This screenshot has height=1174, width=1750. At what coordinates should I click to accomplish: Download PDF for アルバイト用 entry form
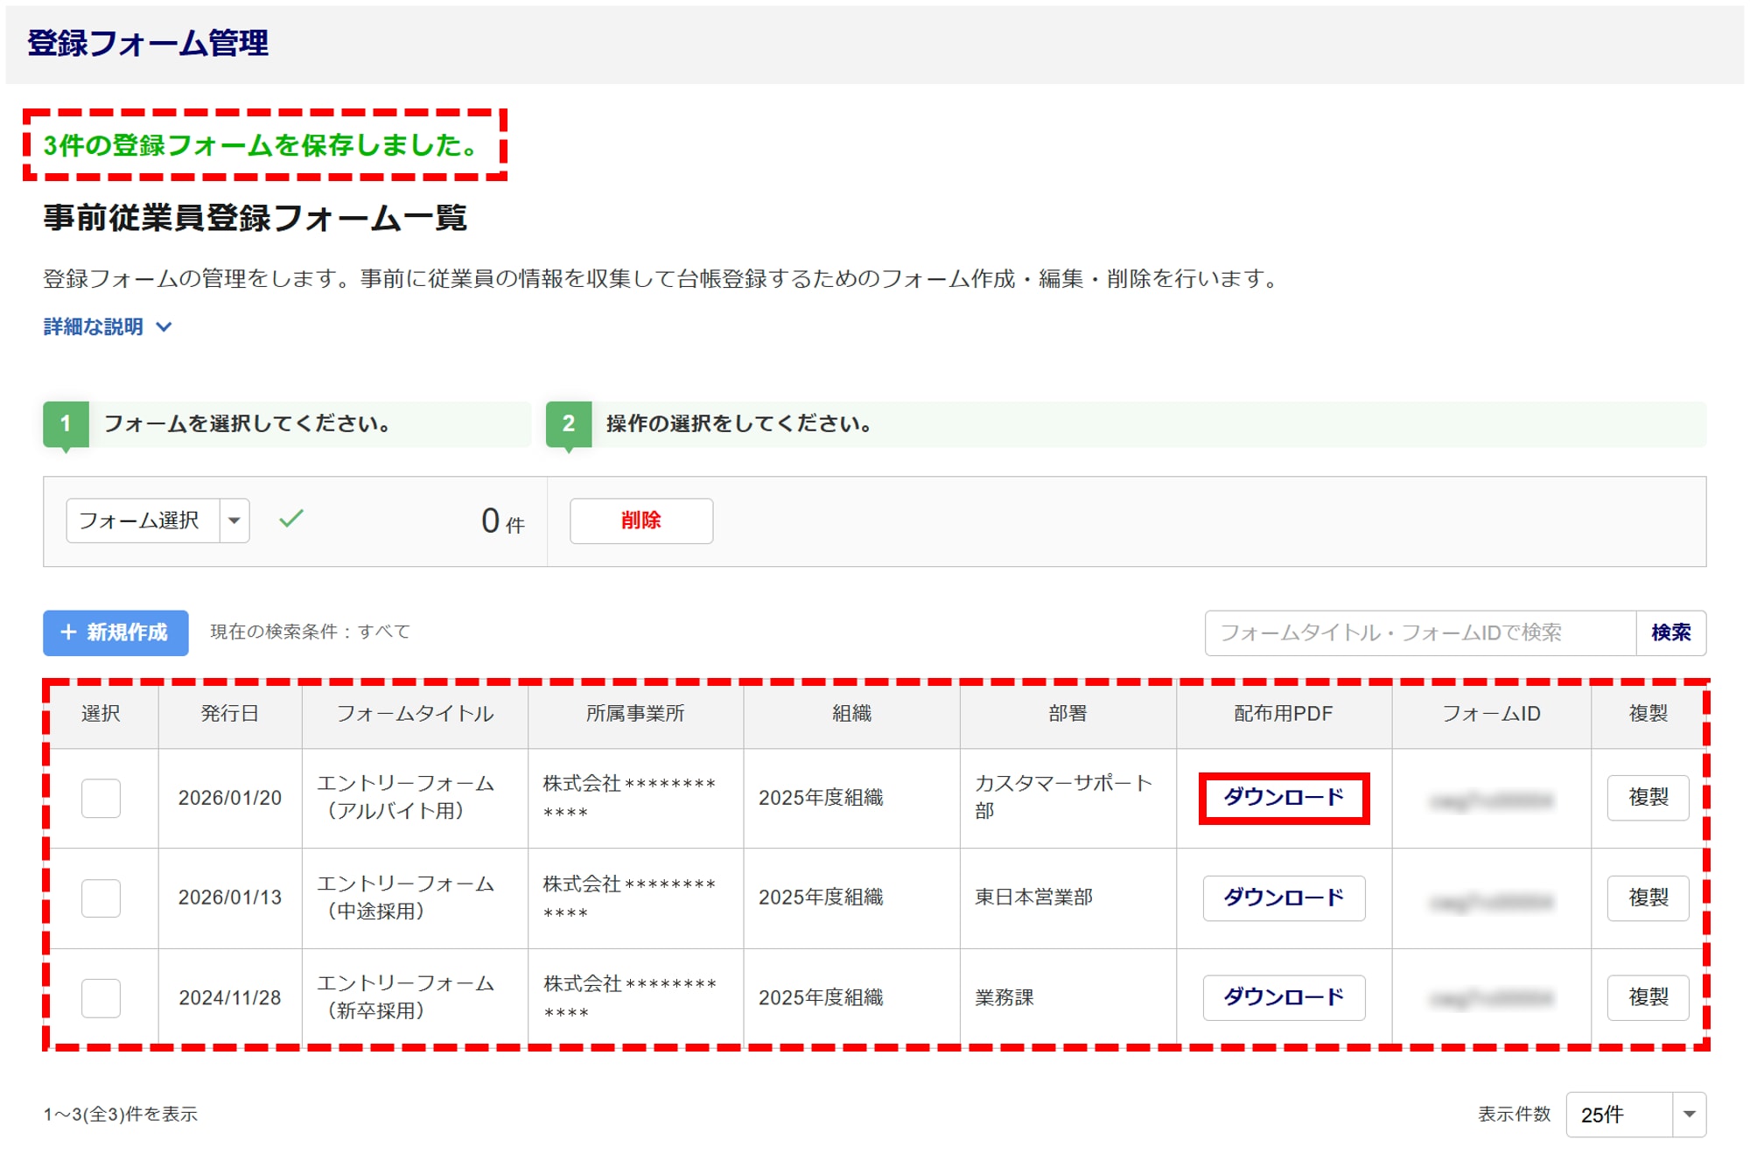coord(1283,798)
